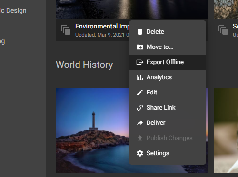Viewport: 238px width, 177px height.
Task: Open the lighthouse presentation thumbnail
Action: click(93, 130)
